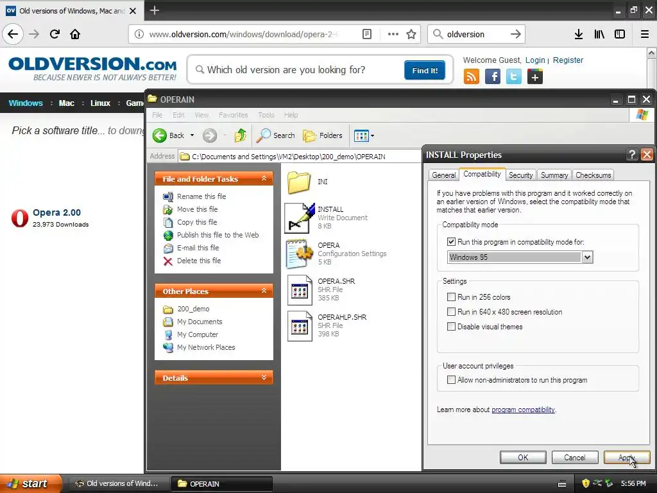The image size is (657, 493).
Task: Apply the compatibility settings
Action: point(626,457)
